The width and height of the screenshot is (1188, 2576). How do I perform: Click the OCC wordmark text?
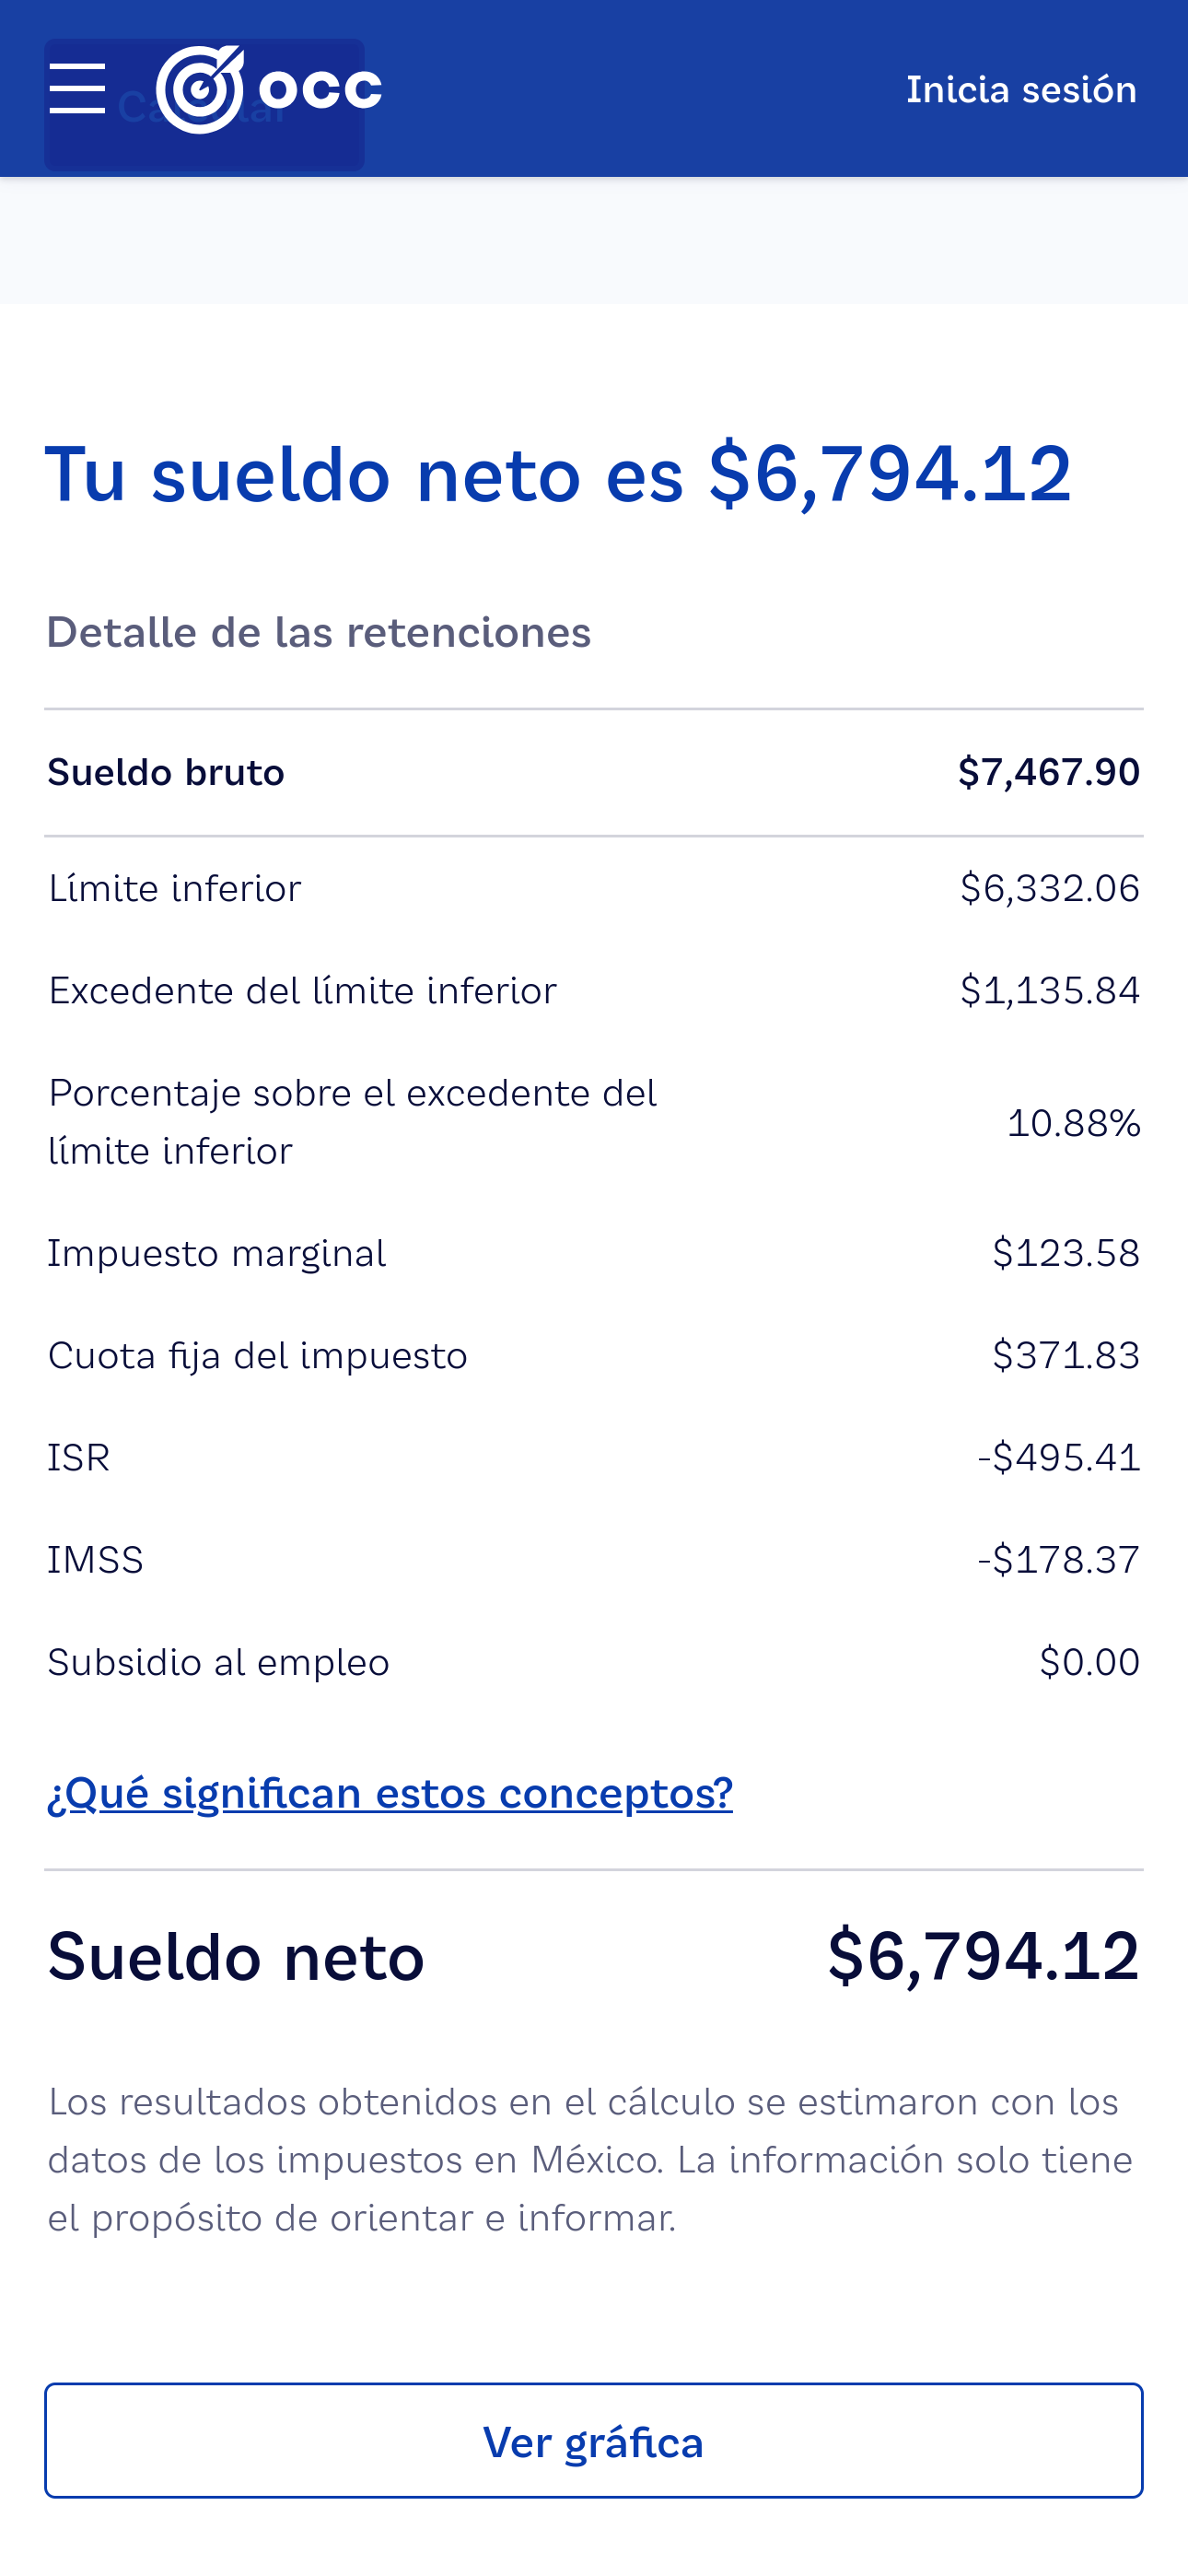[320, 89]
